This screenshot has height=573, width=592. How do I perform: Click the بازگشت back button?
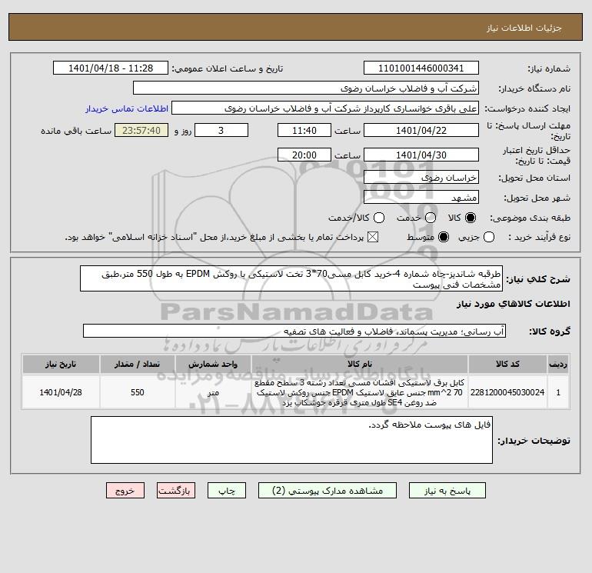(x=176, y=491)
